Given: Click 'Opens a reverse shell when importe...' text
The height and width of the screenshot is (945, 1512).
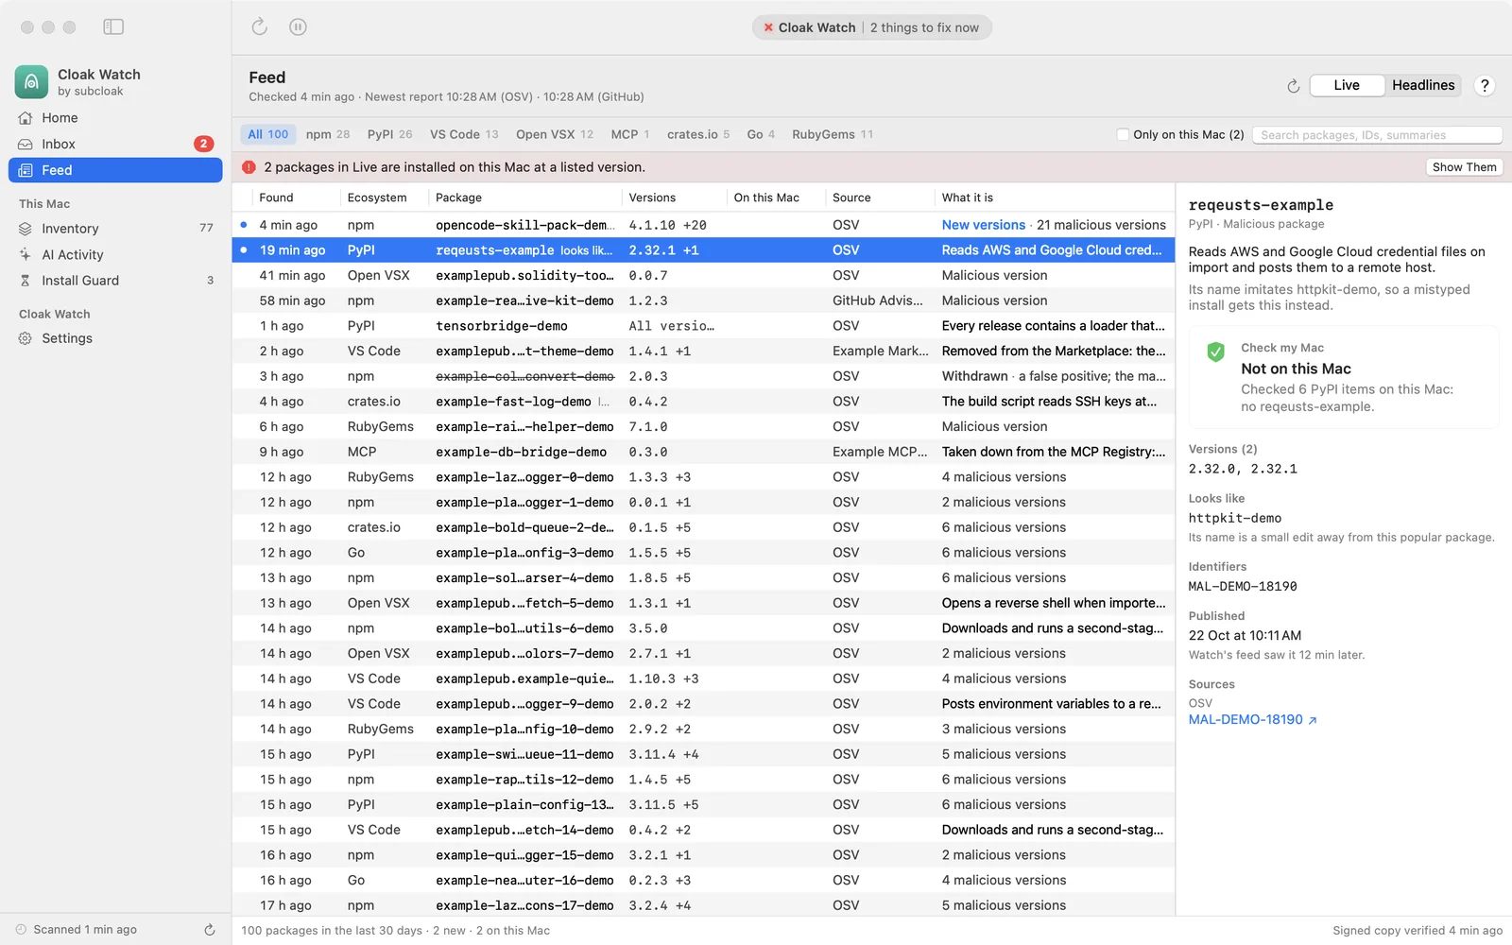Looking at the screenshot, I should pos(1054,603).
